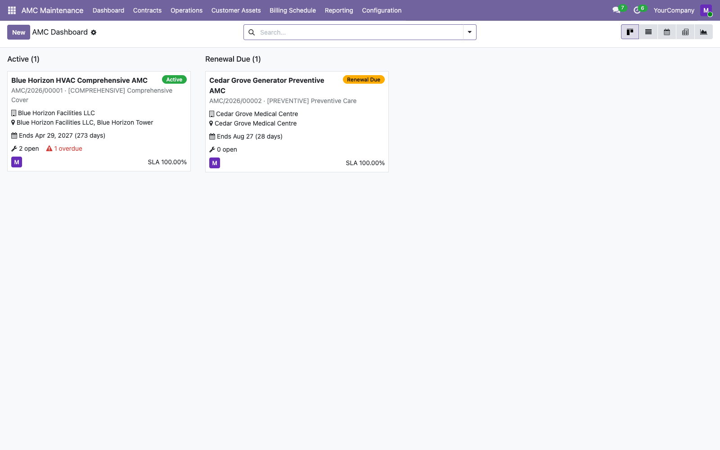Screen dimensions: 720x450
Task: Click the Renewal Due status badge
Action: point(364,80)
